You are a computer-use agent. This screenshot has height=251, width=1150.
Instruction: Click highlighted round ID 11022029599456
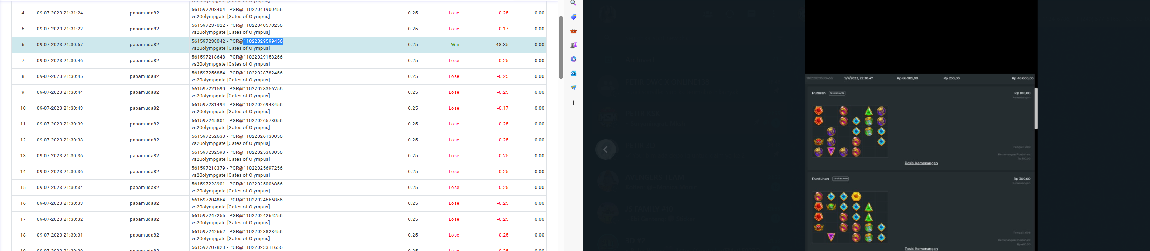pyautogui.click(x=263, y=41)
